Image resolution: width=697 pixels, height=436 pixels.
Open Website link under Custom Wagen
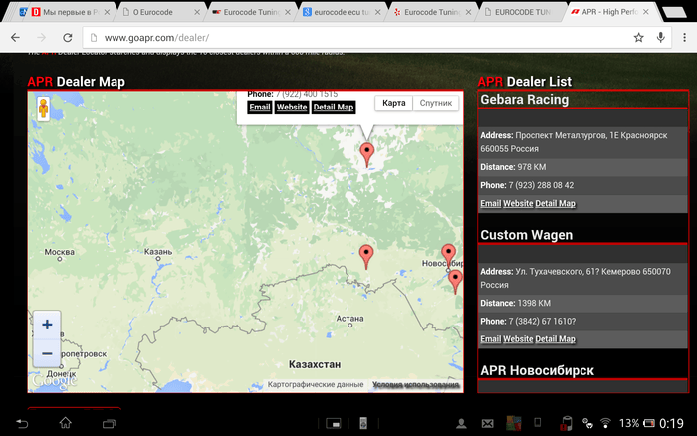coord(518,339)
